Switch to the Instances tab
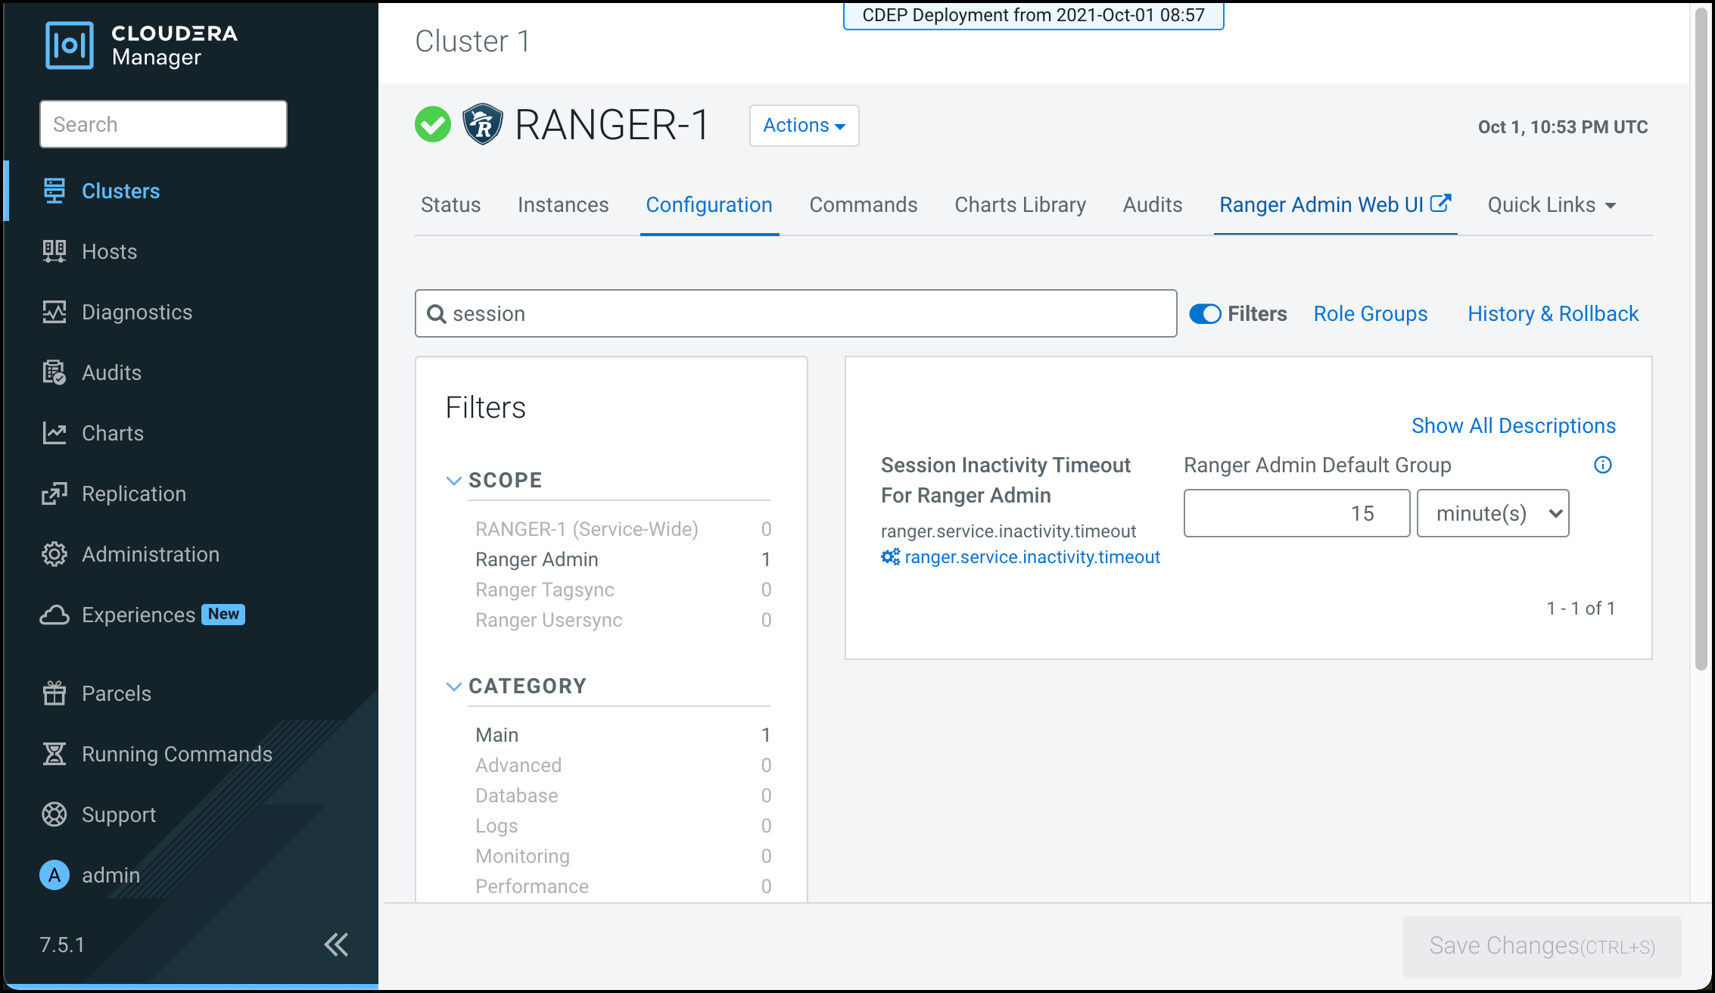Viewport: 1715px width, 993px height. click(x=563, y=204)
